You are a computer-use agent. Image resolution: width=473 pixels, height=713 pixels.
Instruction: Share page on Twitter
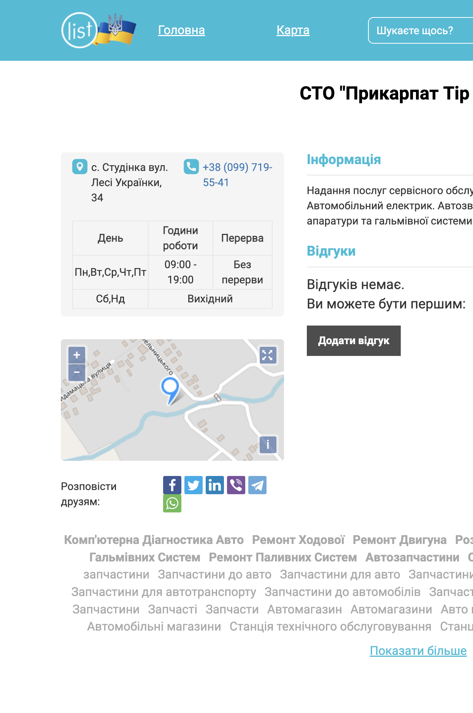(194, 485)
